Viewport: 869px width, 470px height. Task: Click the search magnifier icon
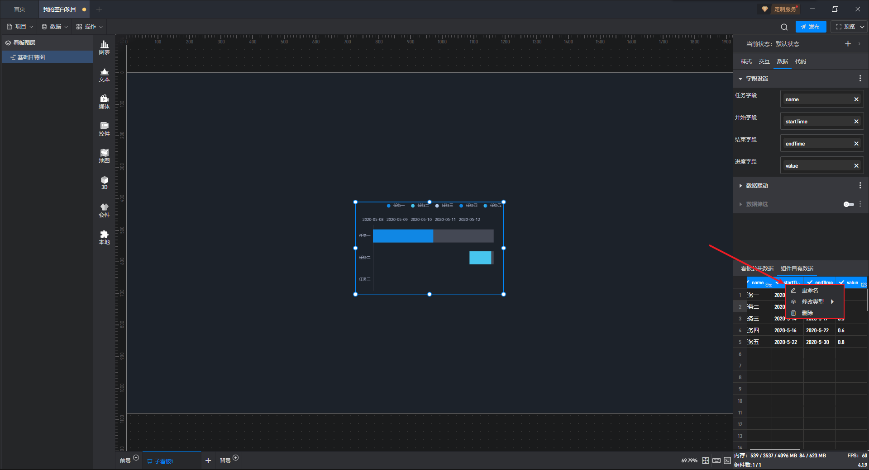coord(784,27)
